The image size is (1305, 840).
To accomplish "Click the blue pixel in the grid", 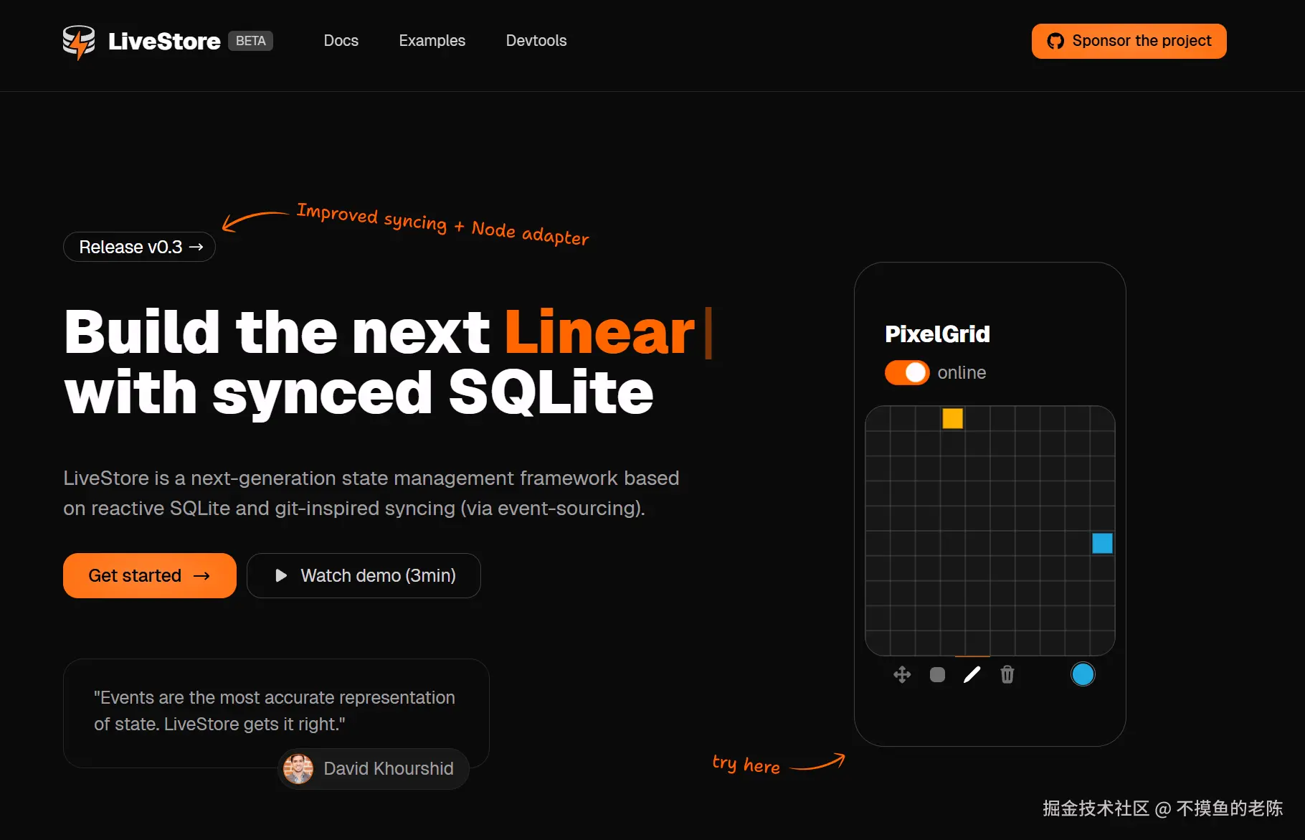I will click(1102, 543).
